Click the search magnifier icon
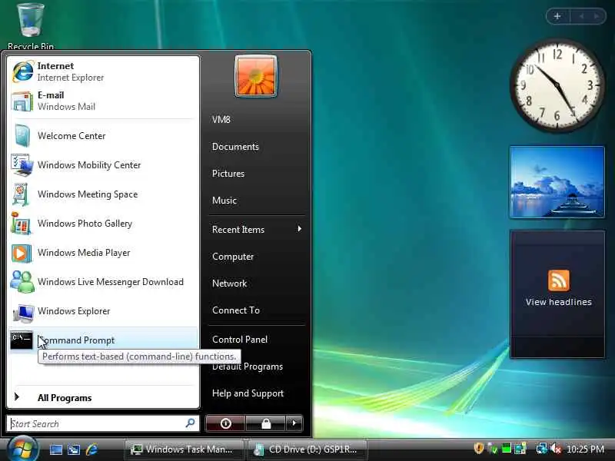Image resolution: width=615 pixels, height=461 pixels. (x=191, y=423)
